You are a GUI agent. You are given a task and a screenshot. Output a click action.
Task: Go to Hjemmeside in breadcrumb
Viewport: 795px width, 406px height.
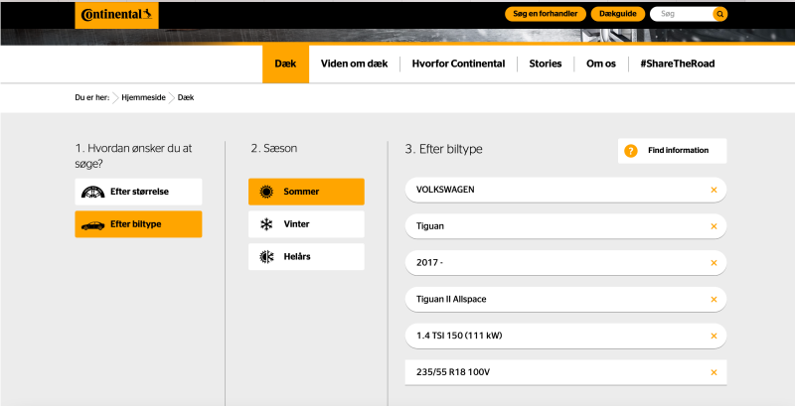tap(143, 97)
